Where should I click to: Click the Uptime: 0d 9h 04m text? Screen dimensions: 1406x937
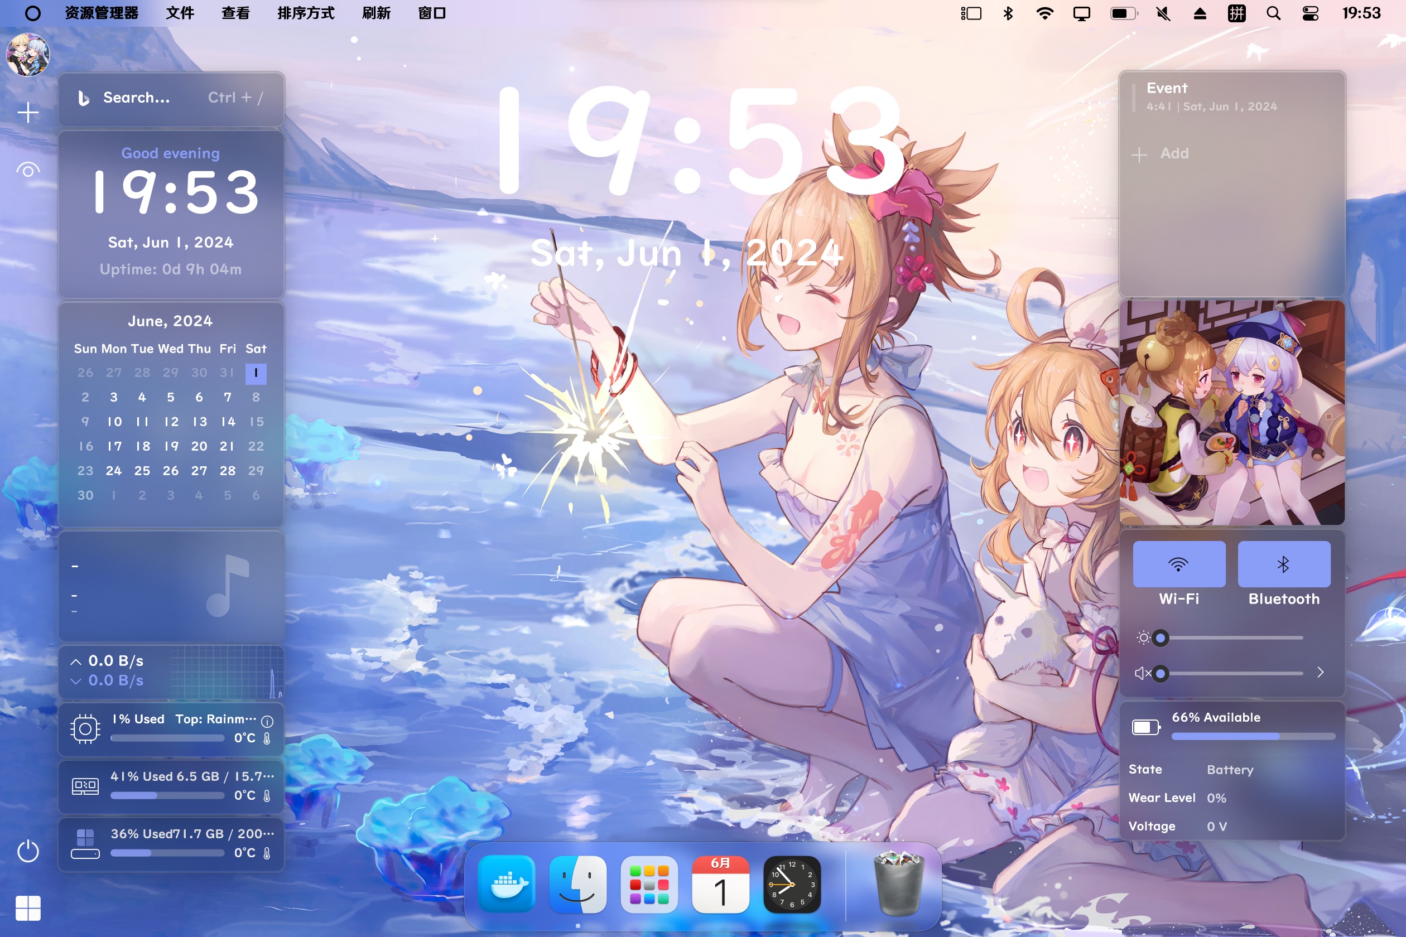[x=170, y=269]
